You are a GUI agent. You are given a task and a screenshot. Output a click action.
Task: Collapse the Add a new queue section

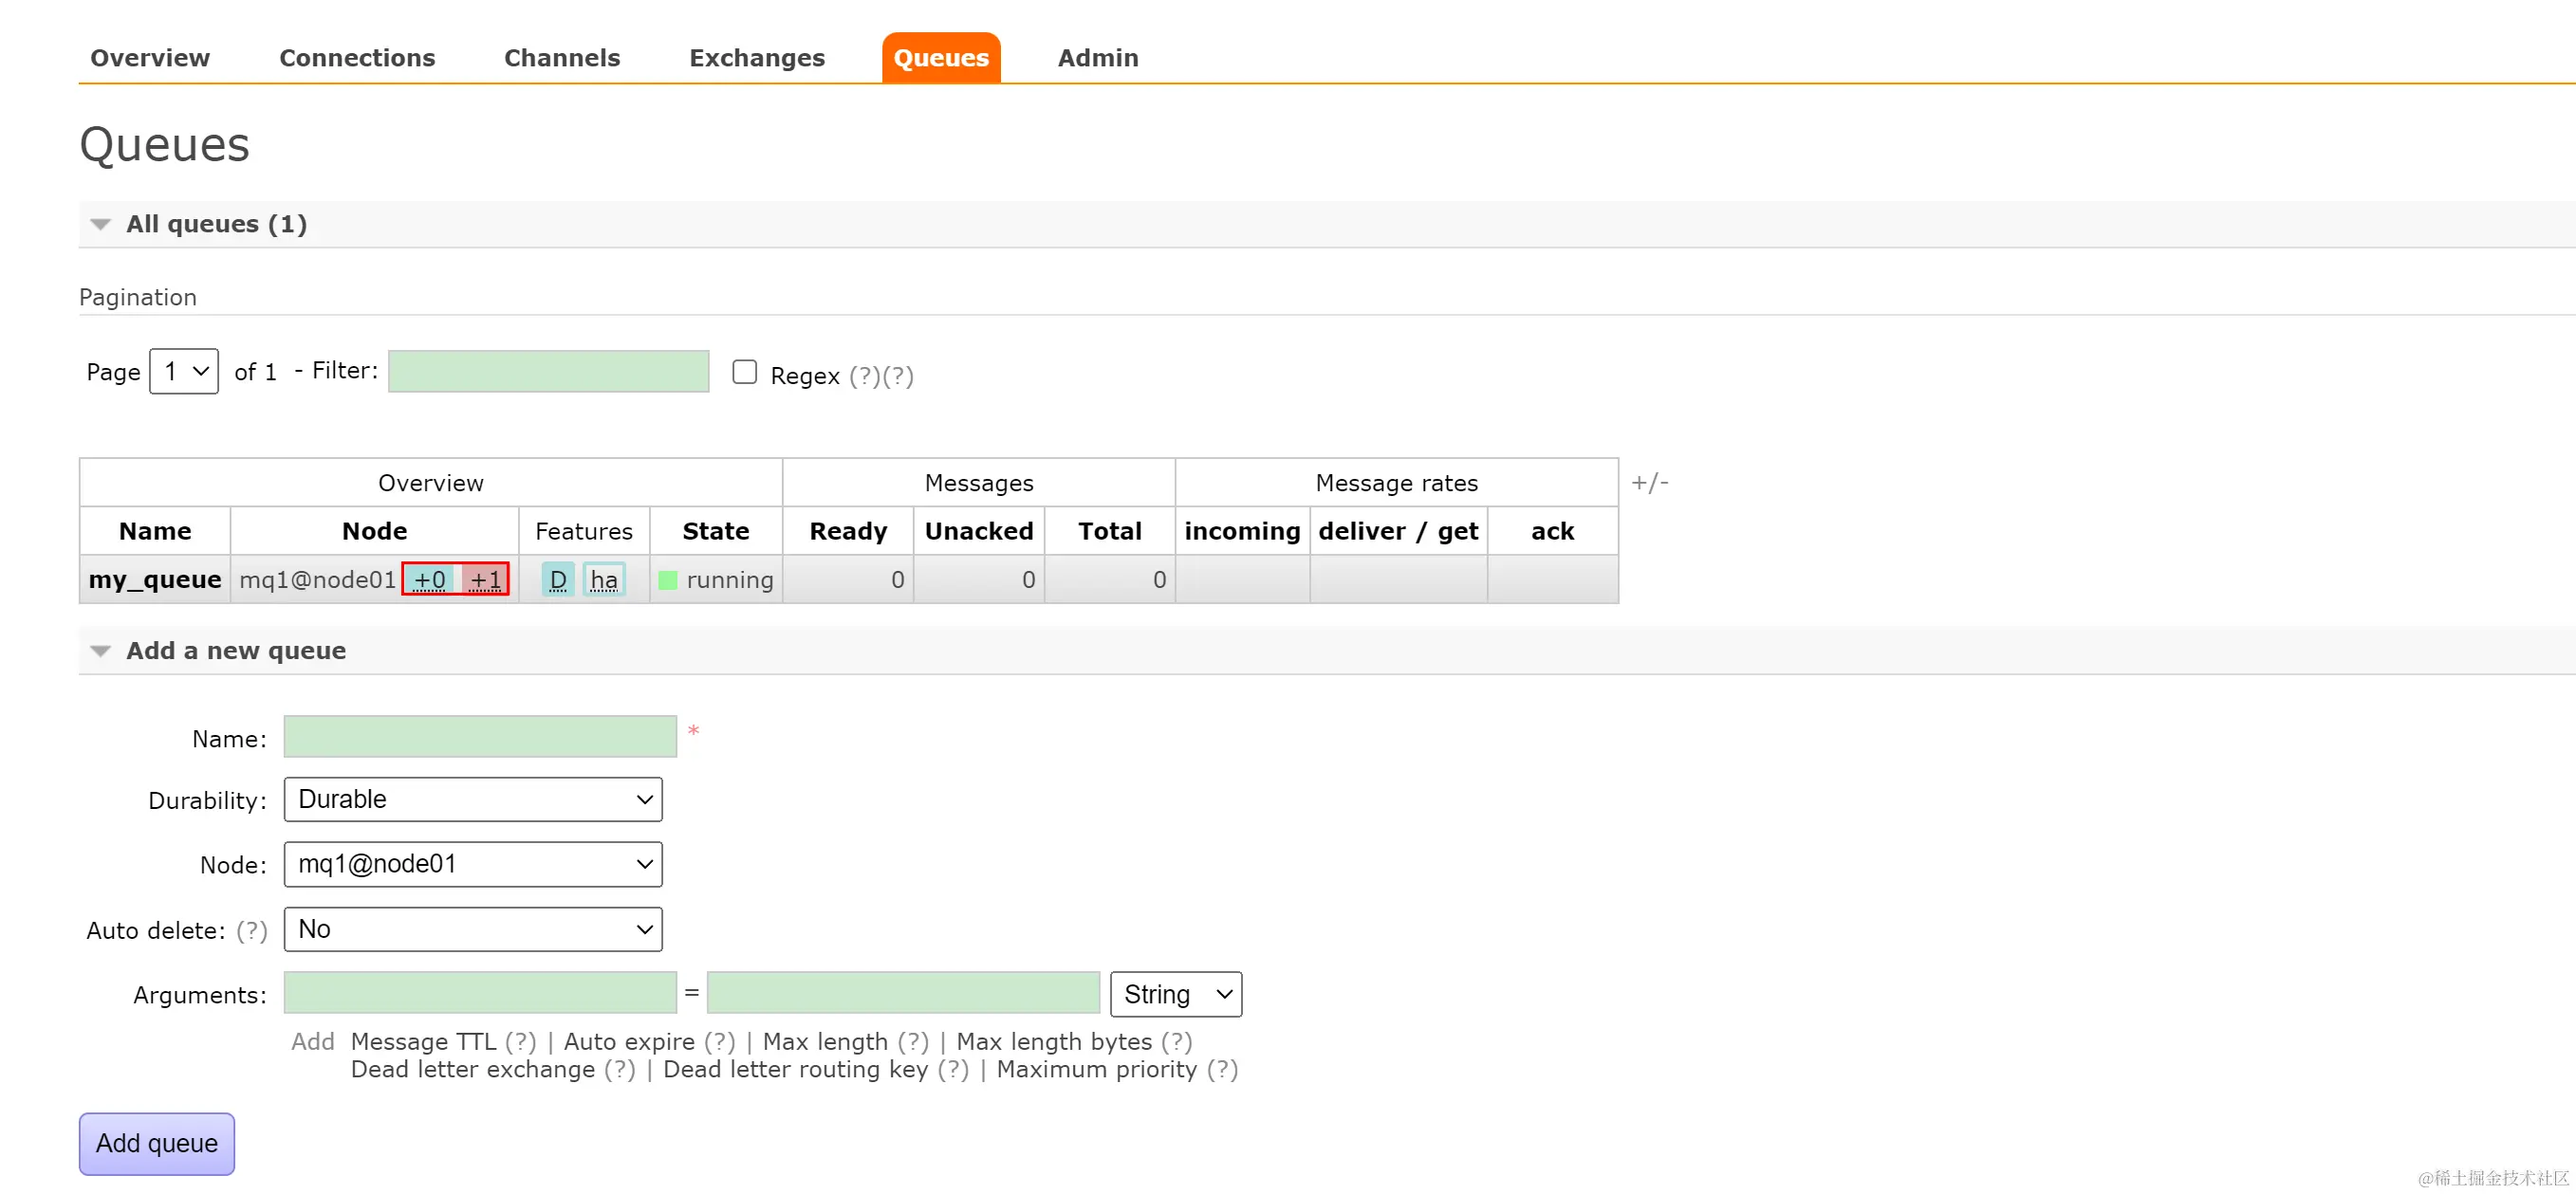[x=100, y=652]
